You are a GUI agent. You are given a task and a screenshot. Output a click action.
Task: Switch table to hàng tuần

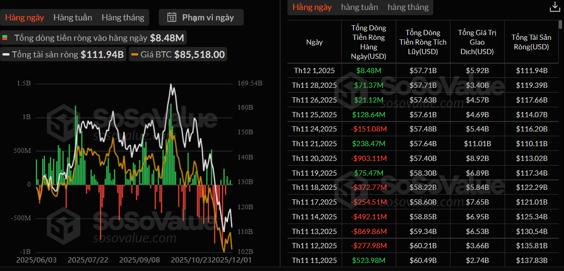(360, 7)
